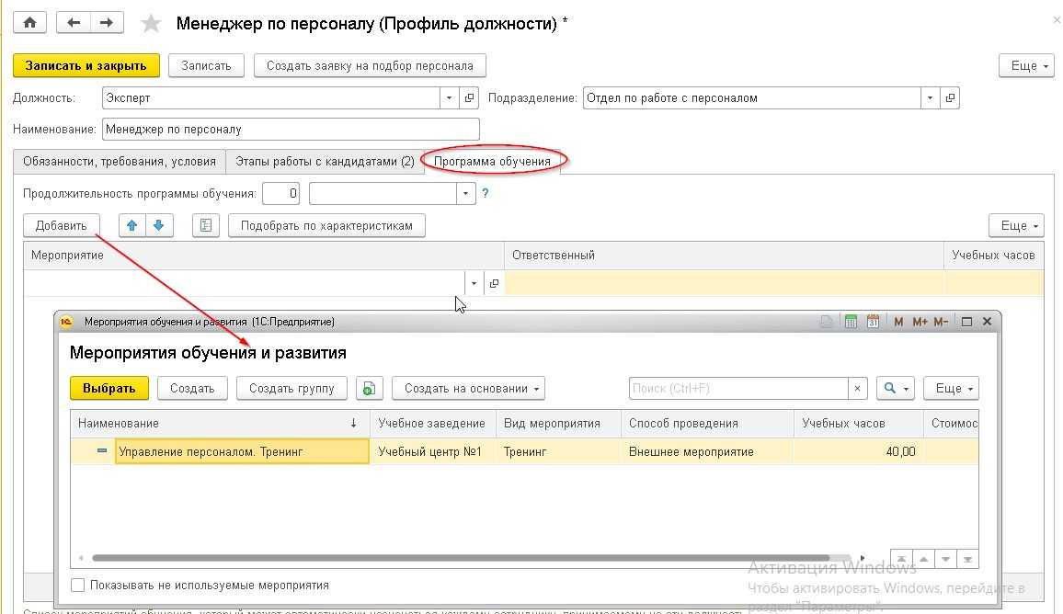Open the calendar icon in dialog title bar
Image resolution: width=1063 pixels, height=614 pixels.
(x=873, y=322)
